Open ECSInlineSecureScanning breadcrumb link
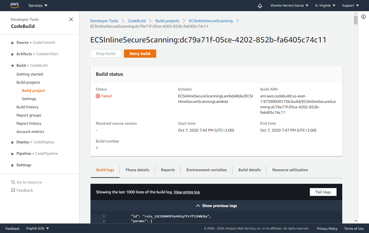The image size is (369, 233). [x=211, y=21]
